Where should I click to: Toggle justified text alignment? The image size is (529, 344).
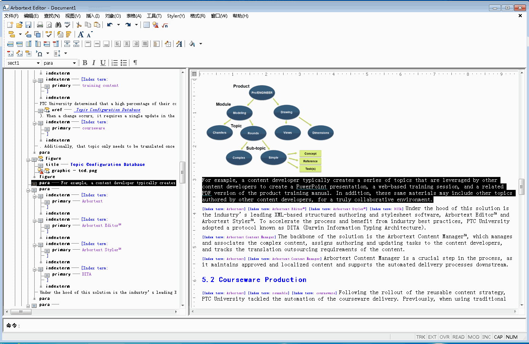coord(145,44)
